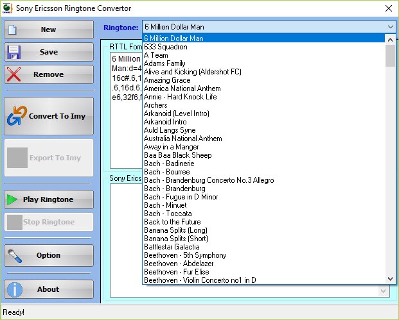Pick 'Beethoven - Violin Concerto no1 in D'

[263, 280]
